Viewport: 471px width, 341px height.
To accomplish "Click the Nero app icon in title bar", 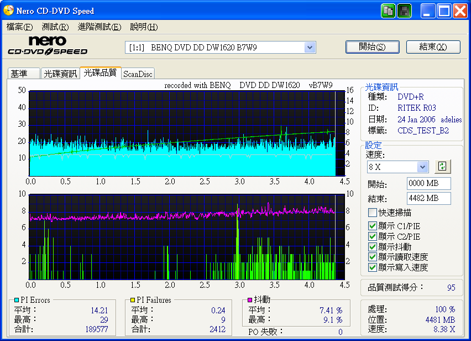I will (x=8, y=11).
